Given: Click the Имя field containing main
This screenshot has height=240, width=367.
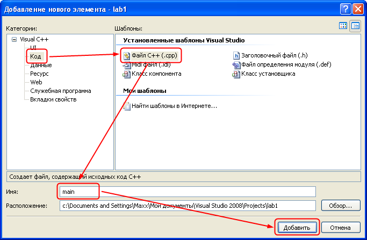Looking at the screenshot, I should 188,192.
